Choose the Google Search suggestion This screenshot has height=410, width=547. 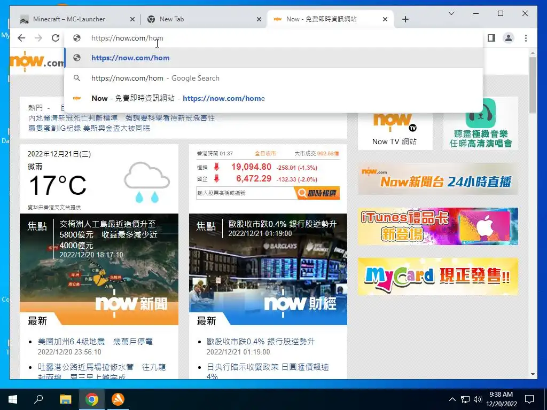pos(274,78)
